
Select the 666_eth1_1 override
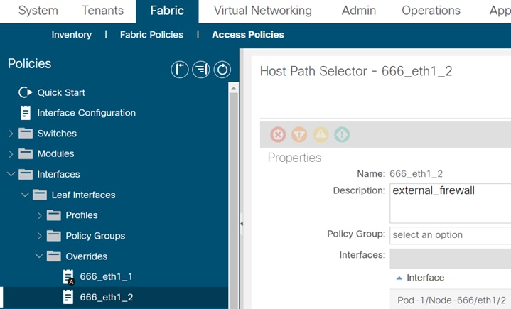click(x=106, y=277)
